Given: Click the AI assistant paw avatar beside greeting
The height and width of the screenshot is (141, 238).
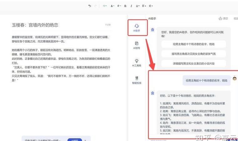Looking at the screenshot, I should click(x=153, y=30).
